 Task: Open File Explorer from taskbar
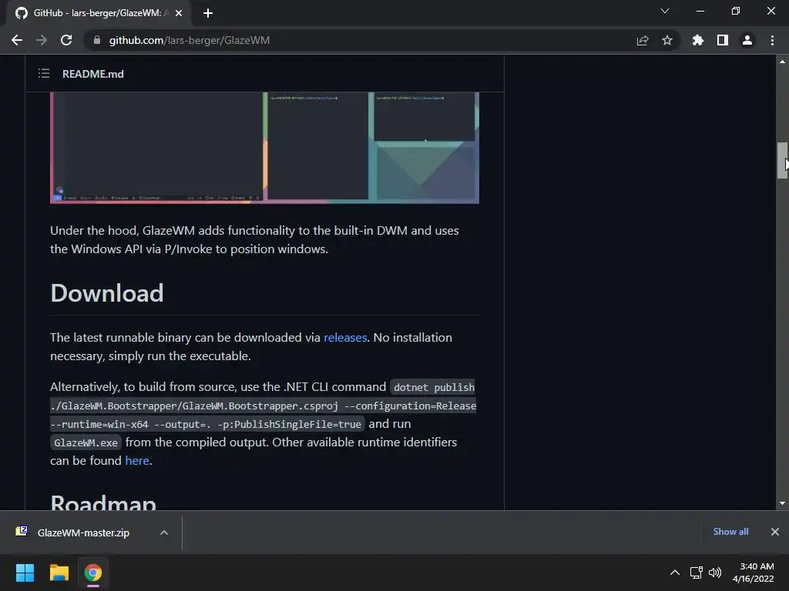(x=59, y=573)
